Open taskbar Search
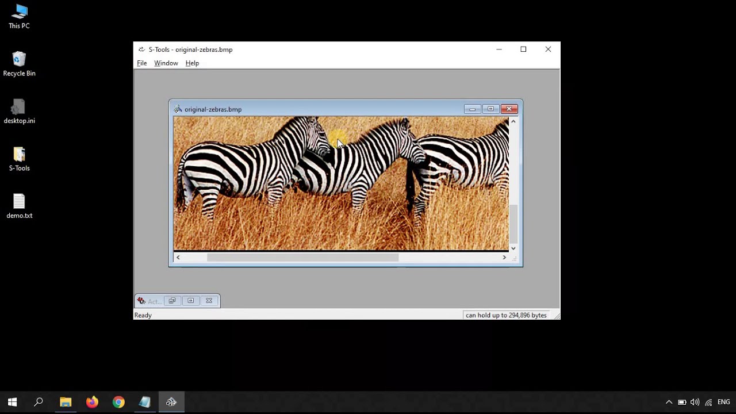The width and height of the screenshot is (736, 414). (x=39, y=402)
